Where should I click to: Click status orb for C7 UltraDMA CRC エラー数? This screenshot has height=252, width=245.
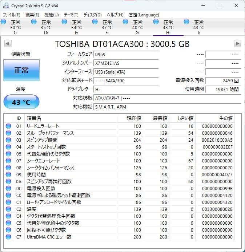8,237
